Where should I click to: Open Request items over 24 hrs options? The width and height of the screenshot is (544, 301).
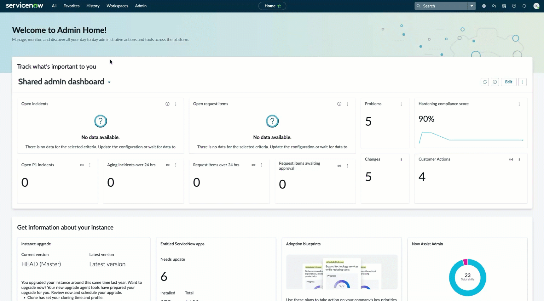point(262,165)
